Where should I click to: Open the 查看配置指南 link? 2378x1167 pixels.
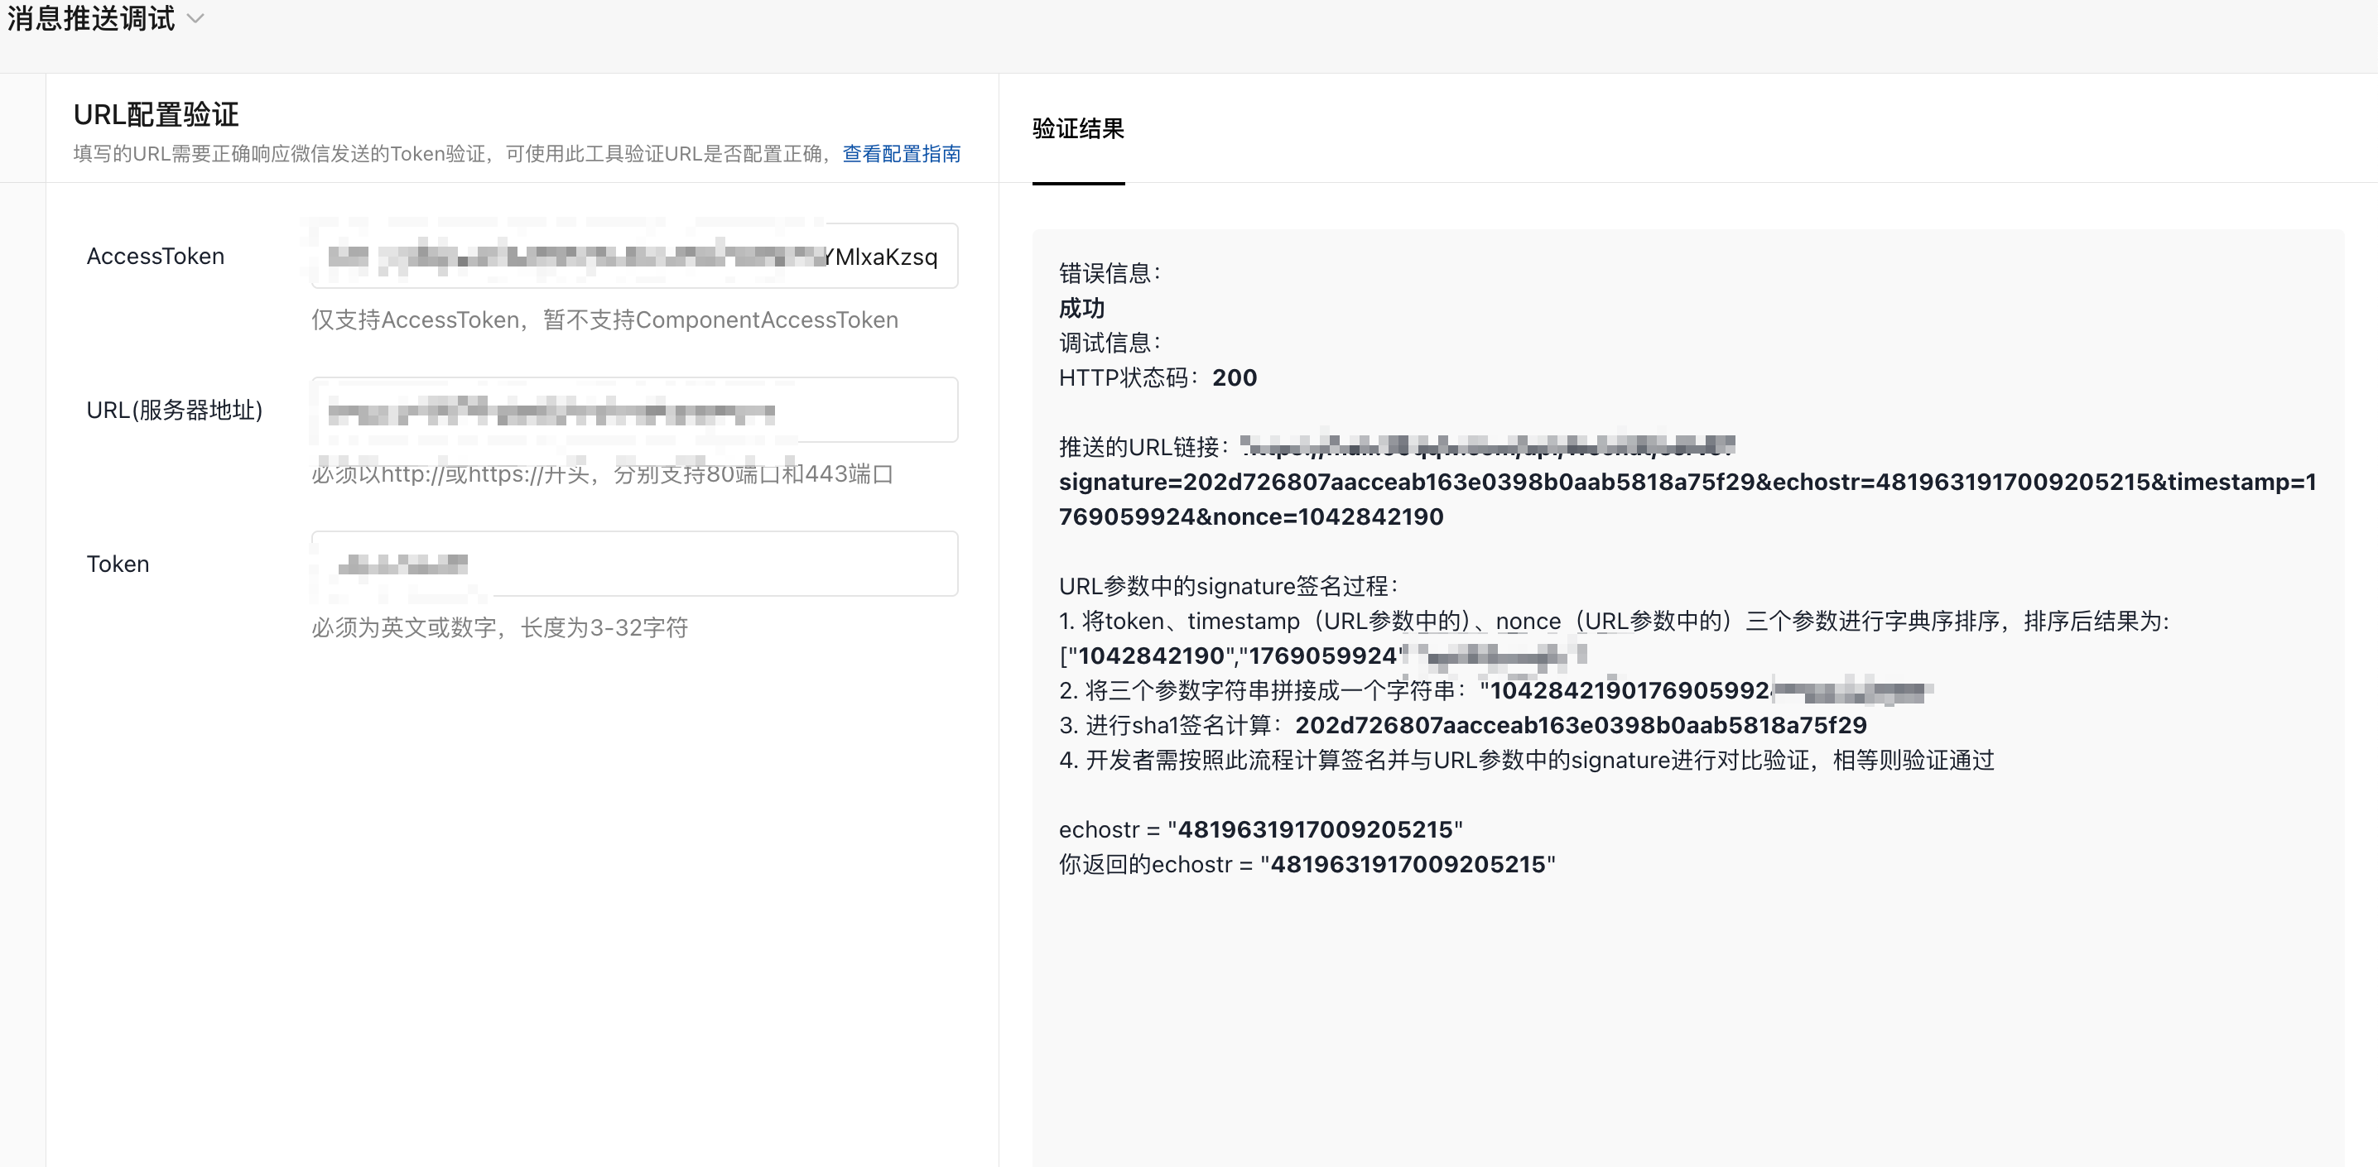pos(901,153)
